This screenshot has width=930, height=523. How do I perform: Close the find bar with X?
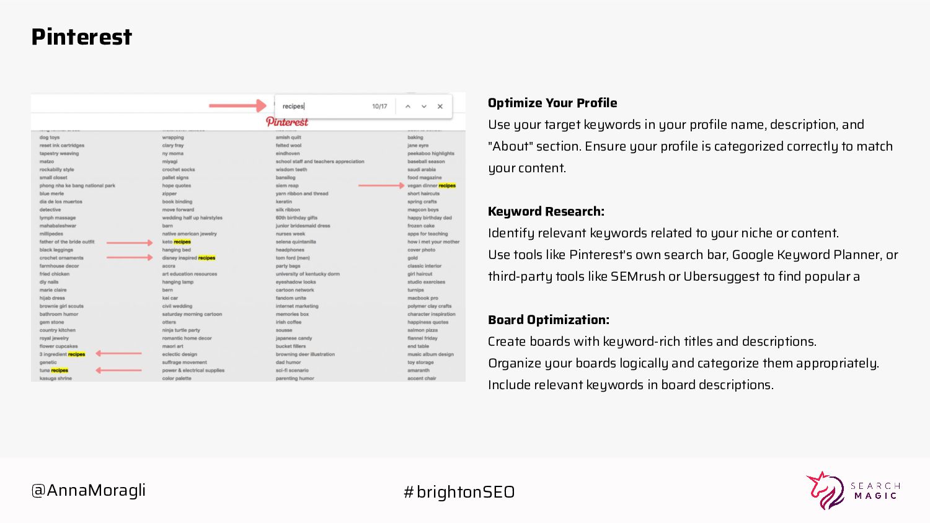click(x=440, y=107)
